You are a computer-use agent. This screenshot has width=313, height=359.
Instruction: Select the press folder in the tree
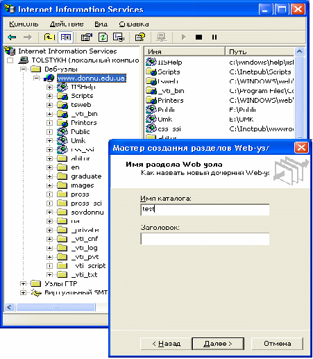80,194
